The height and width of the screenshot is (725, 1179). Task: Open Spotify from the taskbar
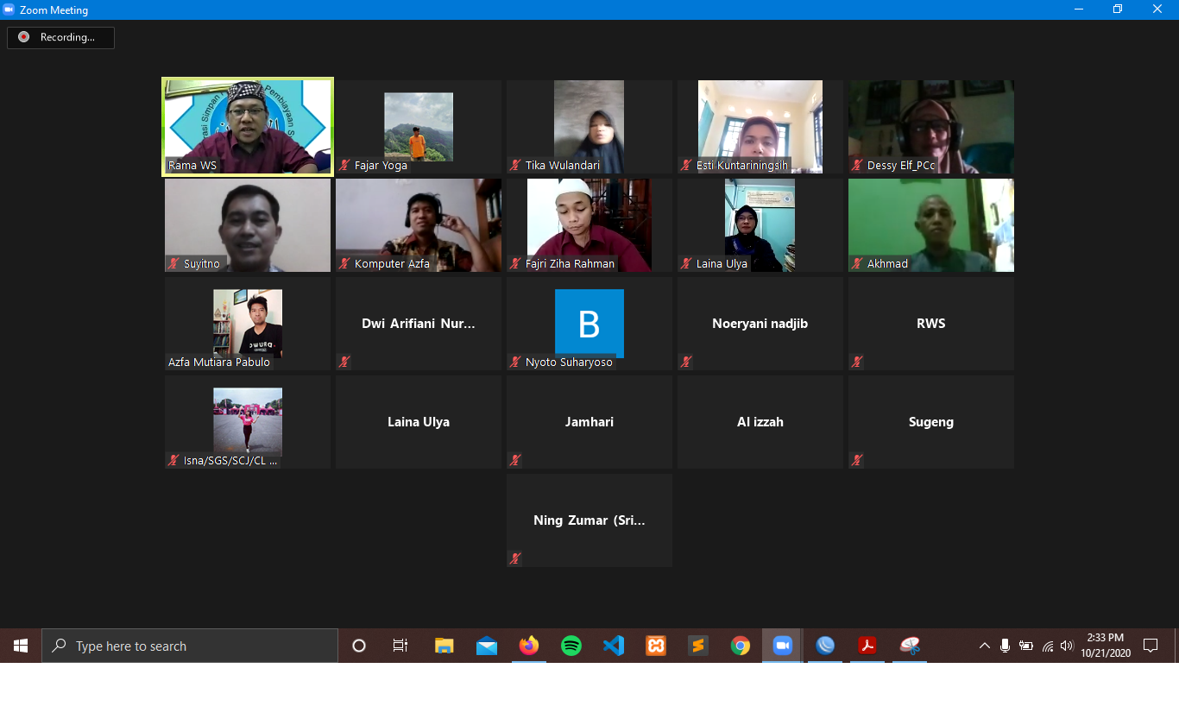[571, 646]
